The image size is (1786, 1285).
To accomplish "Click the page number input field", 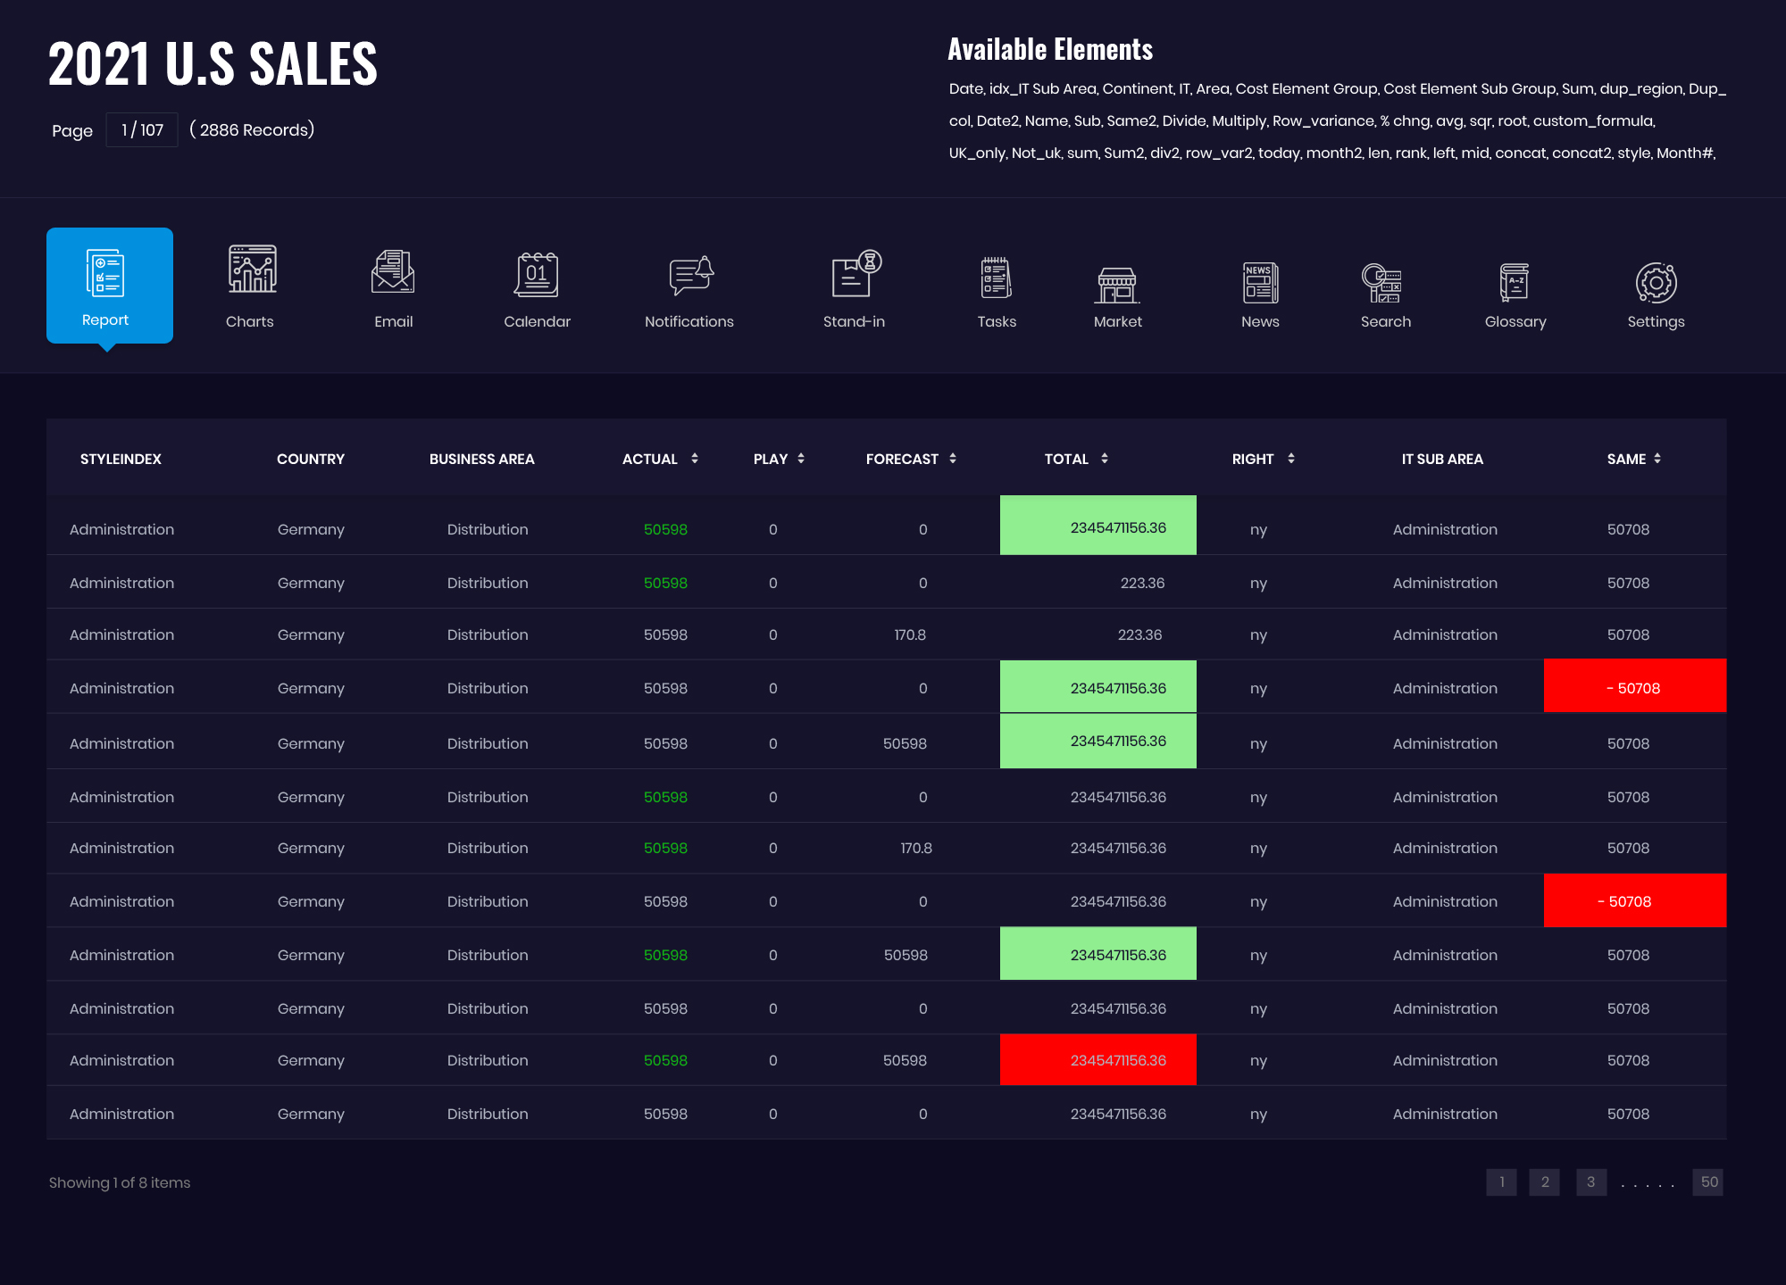I will coord(142,130).
